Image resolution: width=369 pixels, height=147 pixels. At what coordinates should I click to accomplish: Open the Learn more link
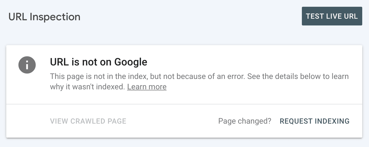tap(147, 87)
